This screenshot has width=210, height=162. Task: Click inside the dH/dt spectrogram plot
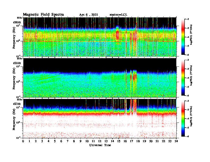pyautogui.click(x=100, y=37)
